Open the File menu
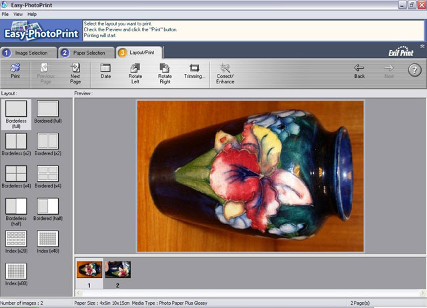Screen dimensions: 427x308 5,13
